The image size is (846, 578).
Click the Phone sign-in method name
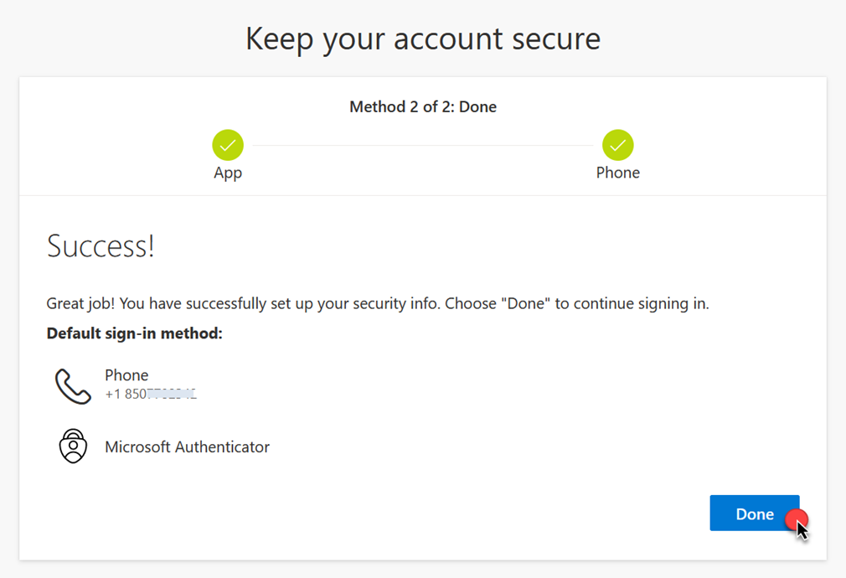126,375
